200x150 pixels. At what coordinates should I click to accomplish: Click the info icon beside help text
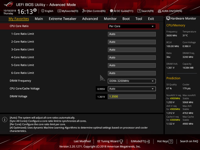5,119
